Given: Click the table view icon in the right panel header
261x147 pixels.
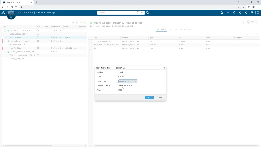Looking at the screenshot, I should point(253,22).
